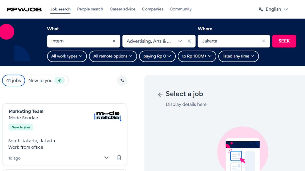Bookmark the Marketing Team job
Image resolution: width=305 pixels, height=171 pixels.
coord(119,158)
